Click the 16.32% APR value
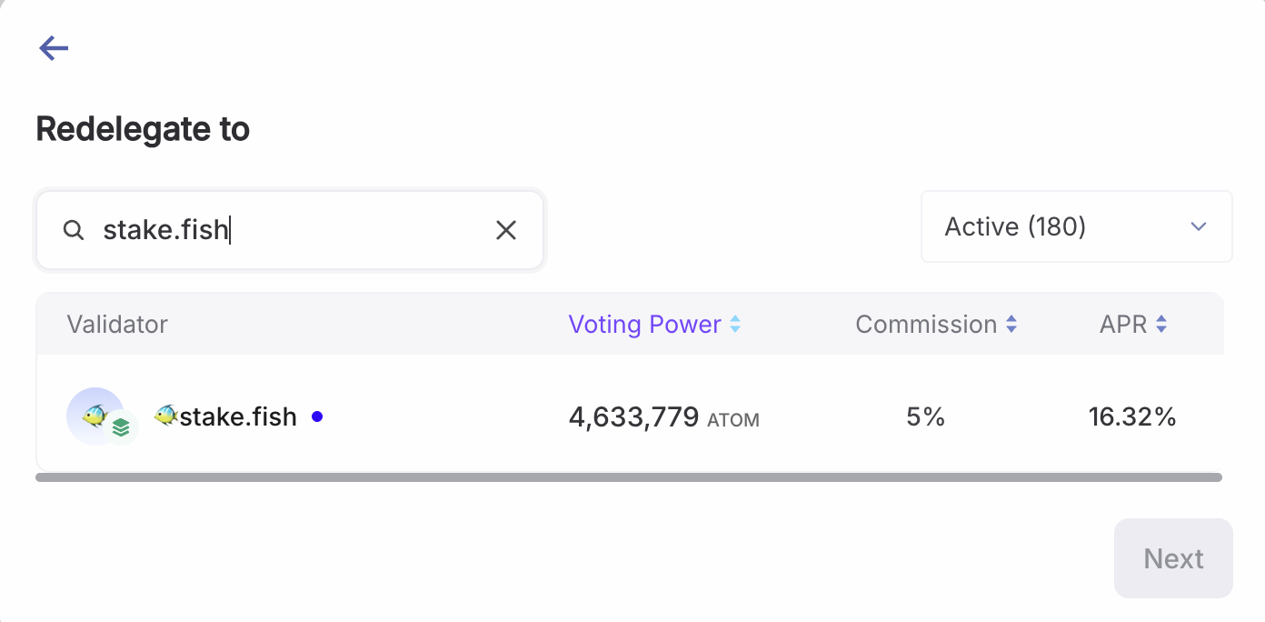 [x=1132, y=417]
